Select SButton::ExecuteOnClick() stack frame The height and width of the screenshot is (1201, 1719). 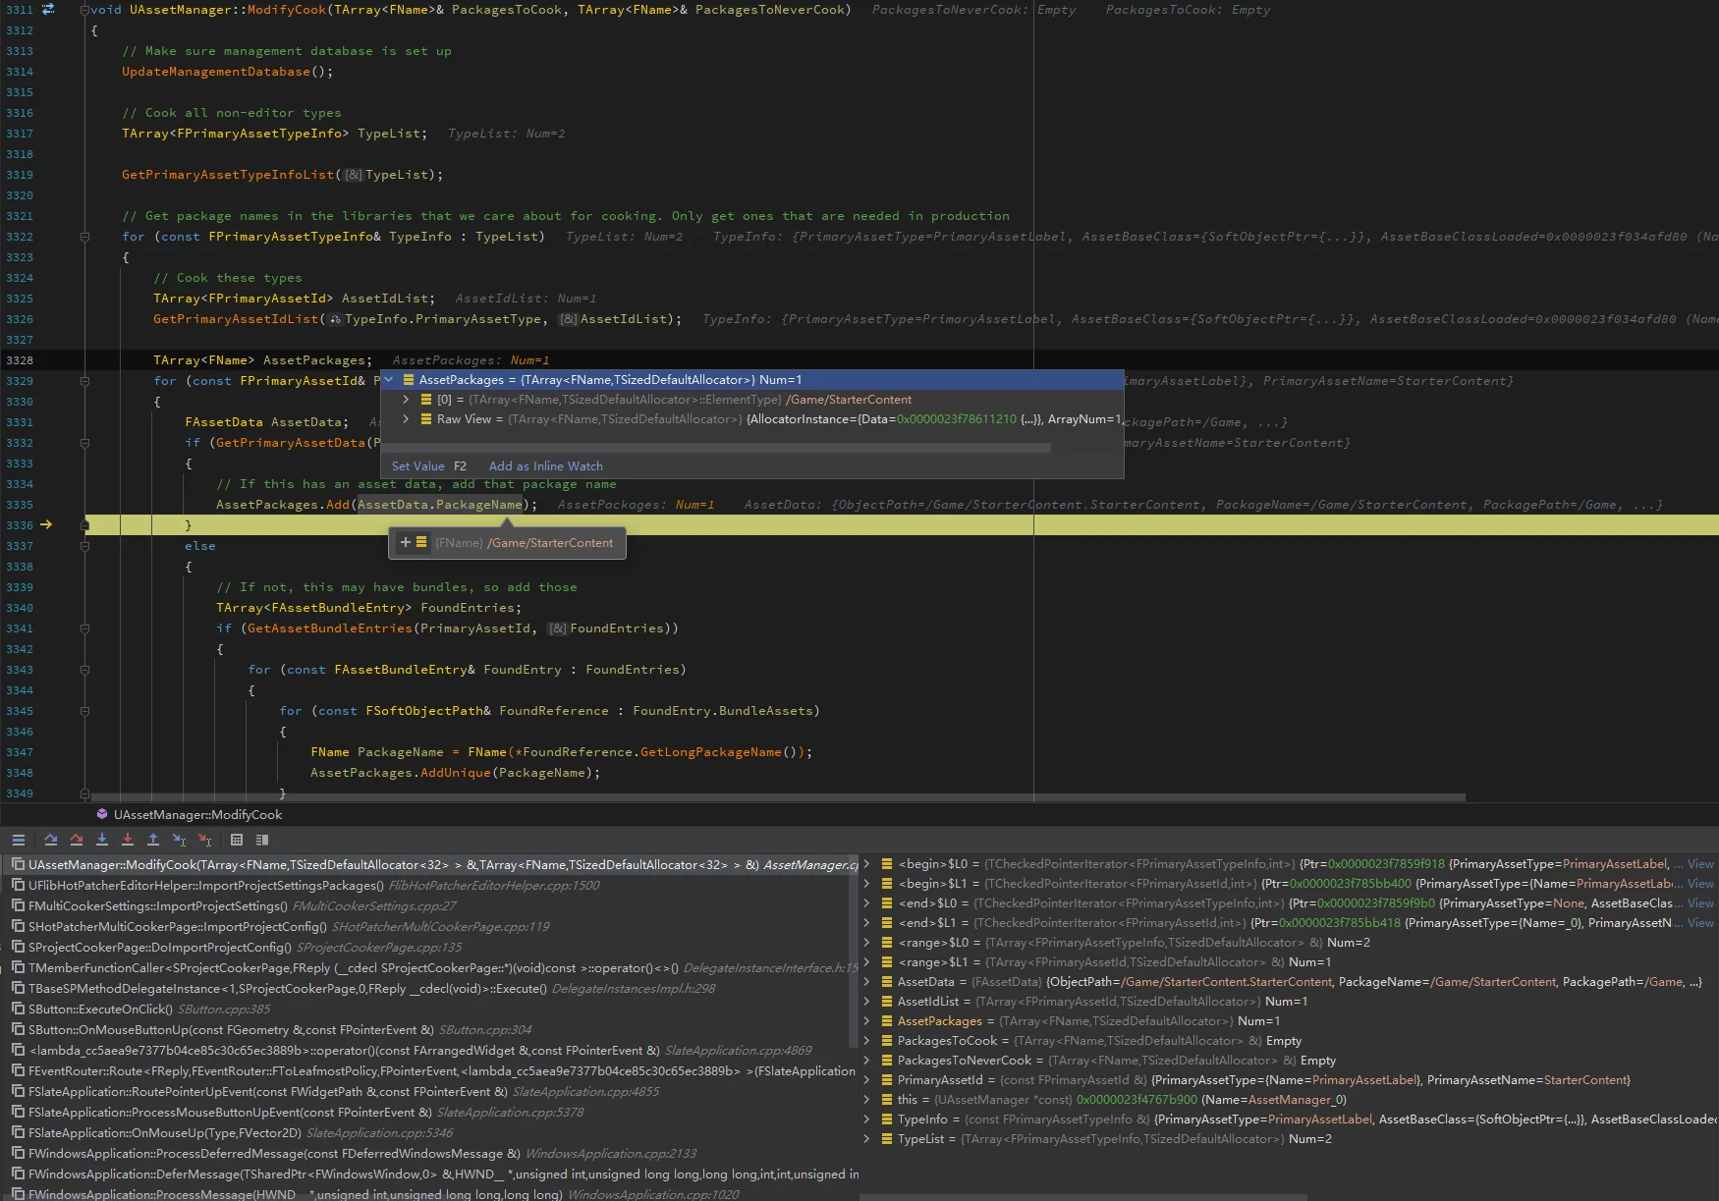click(x=100, y=1010)
